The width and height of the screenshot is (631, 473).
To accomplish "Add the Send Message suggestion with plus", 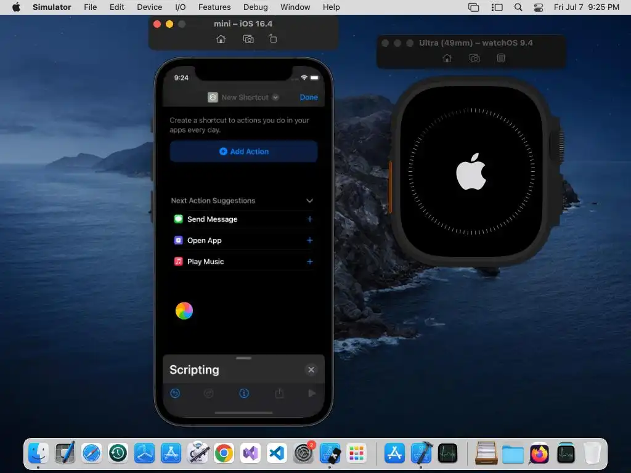I will click(309, 219).
